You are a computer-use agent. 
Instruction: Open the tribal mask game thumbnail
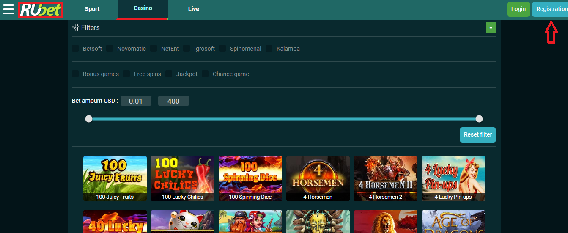[318, 221]
